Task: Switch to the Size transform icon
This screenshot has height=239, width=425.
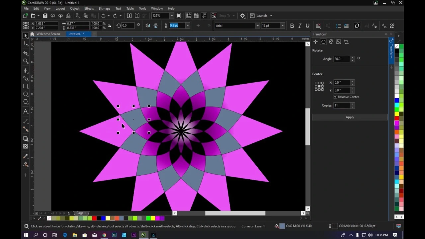Action: click(x=338, y=42)
